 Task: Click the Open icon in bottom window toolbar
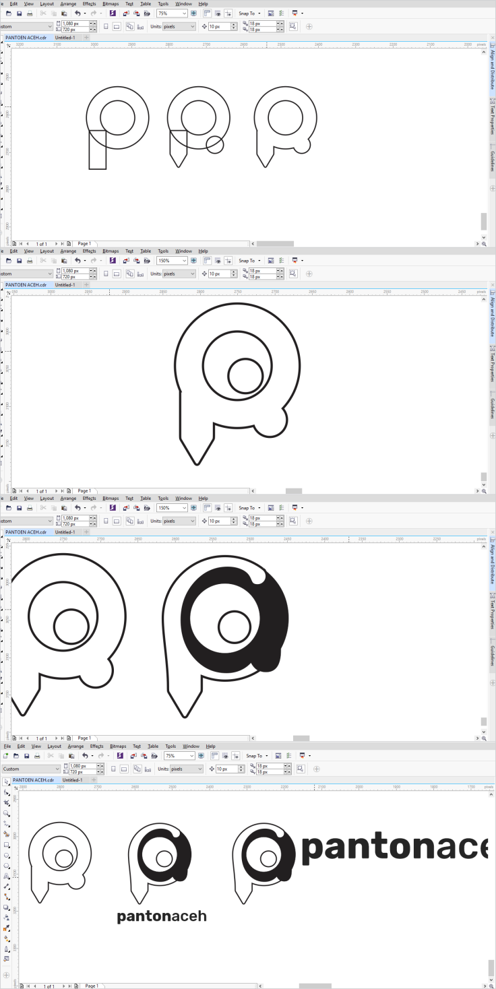point(15,756)
